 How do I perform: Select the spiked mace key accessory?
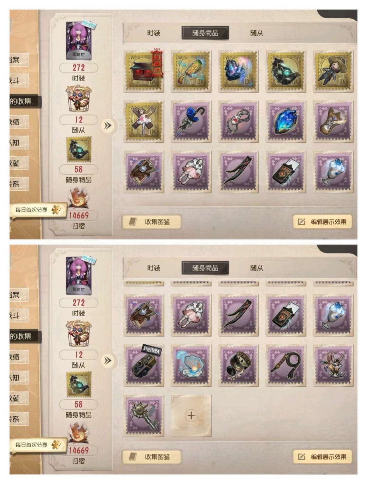[x=144, y=415]
